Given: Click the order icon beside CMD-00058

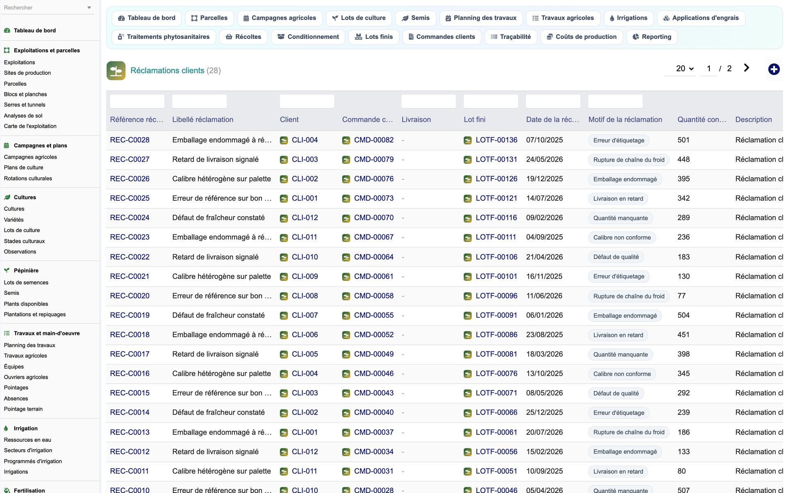Looking at the screenshot, I should (346, 296).
